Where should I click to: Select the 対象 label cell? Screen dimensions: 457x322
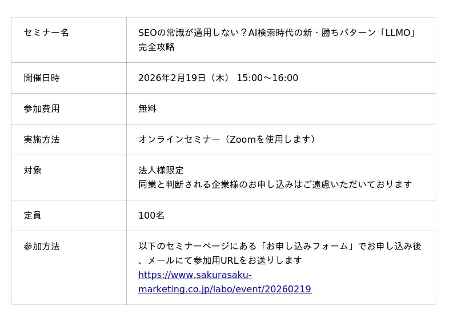coord(33,171)
